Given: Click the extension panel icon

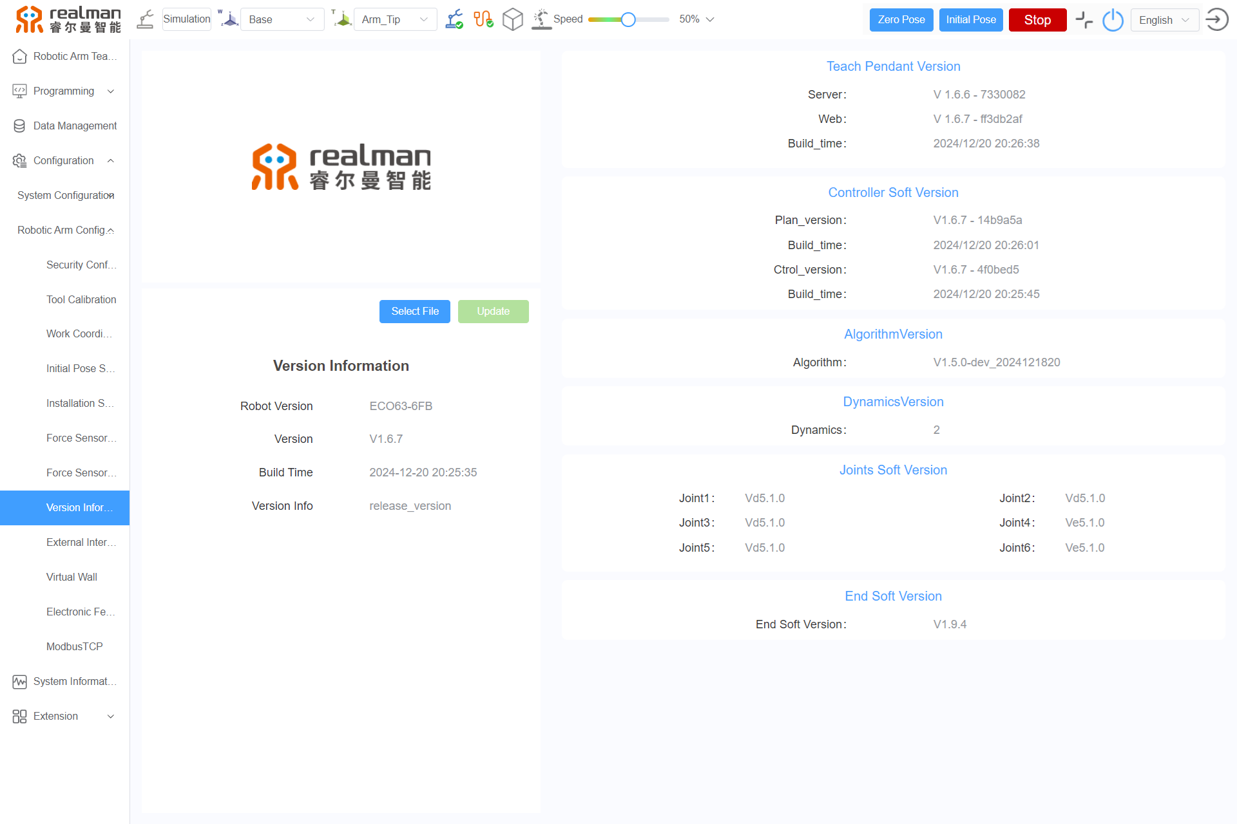Looking at the screenshot, I should click(19, 715).
